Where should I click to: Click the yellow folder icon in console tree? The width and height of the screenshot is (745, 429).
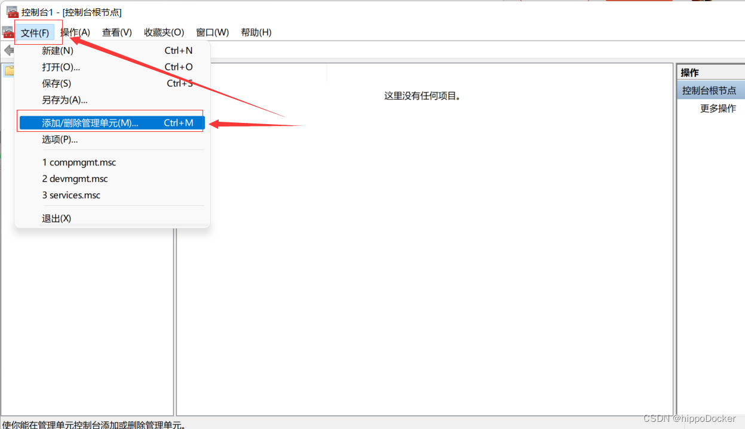pos(8,70)
